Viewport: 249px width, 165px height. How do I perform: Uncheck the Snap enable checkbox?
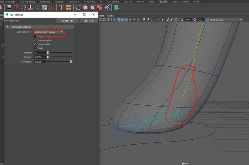click(35, 44)
